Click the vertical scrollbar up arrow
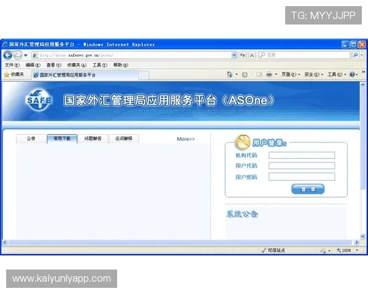The width and height of the screenshot is (368, 294). point(362,85)
